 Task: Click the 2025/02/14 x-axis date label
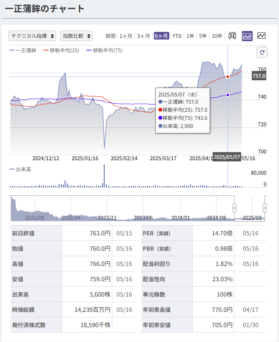click(124, 158)
